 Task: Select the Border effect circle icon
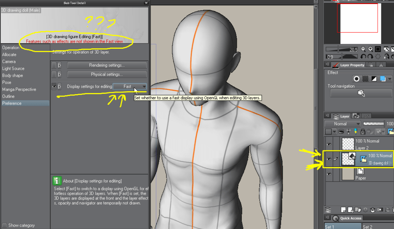[x=357, y=79]
